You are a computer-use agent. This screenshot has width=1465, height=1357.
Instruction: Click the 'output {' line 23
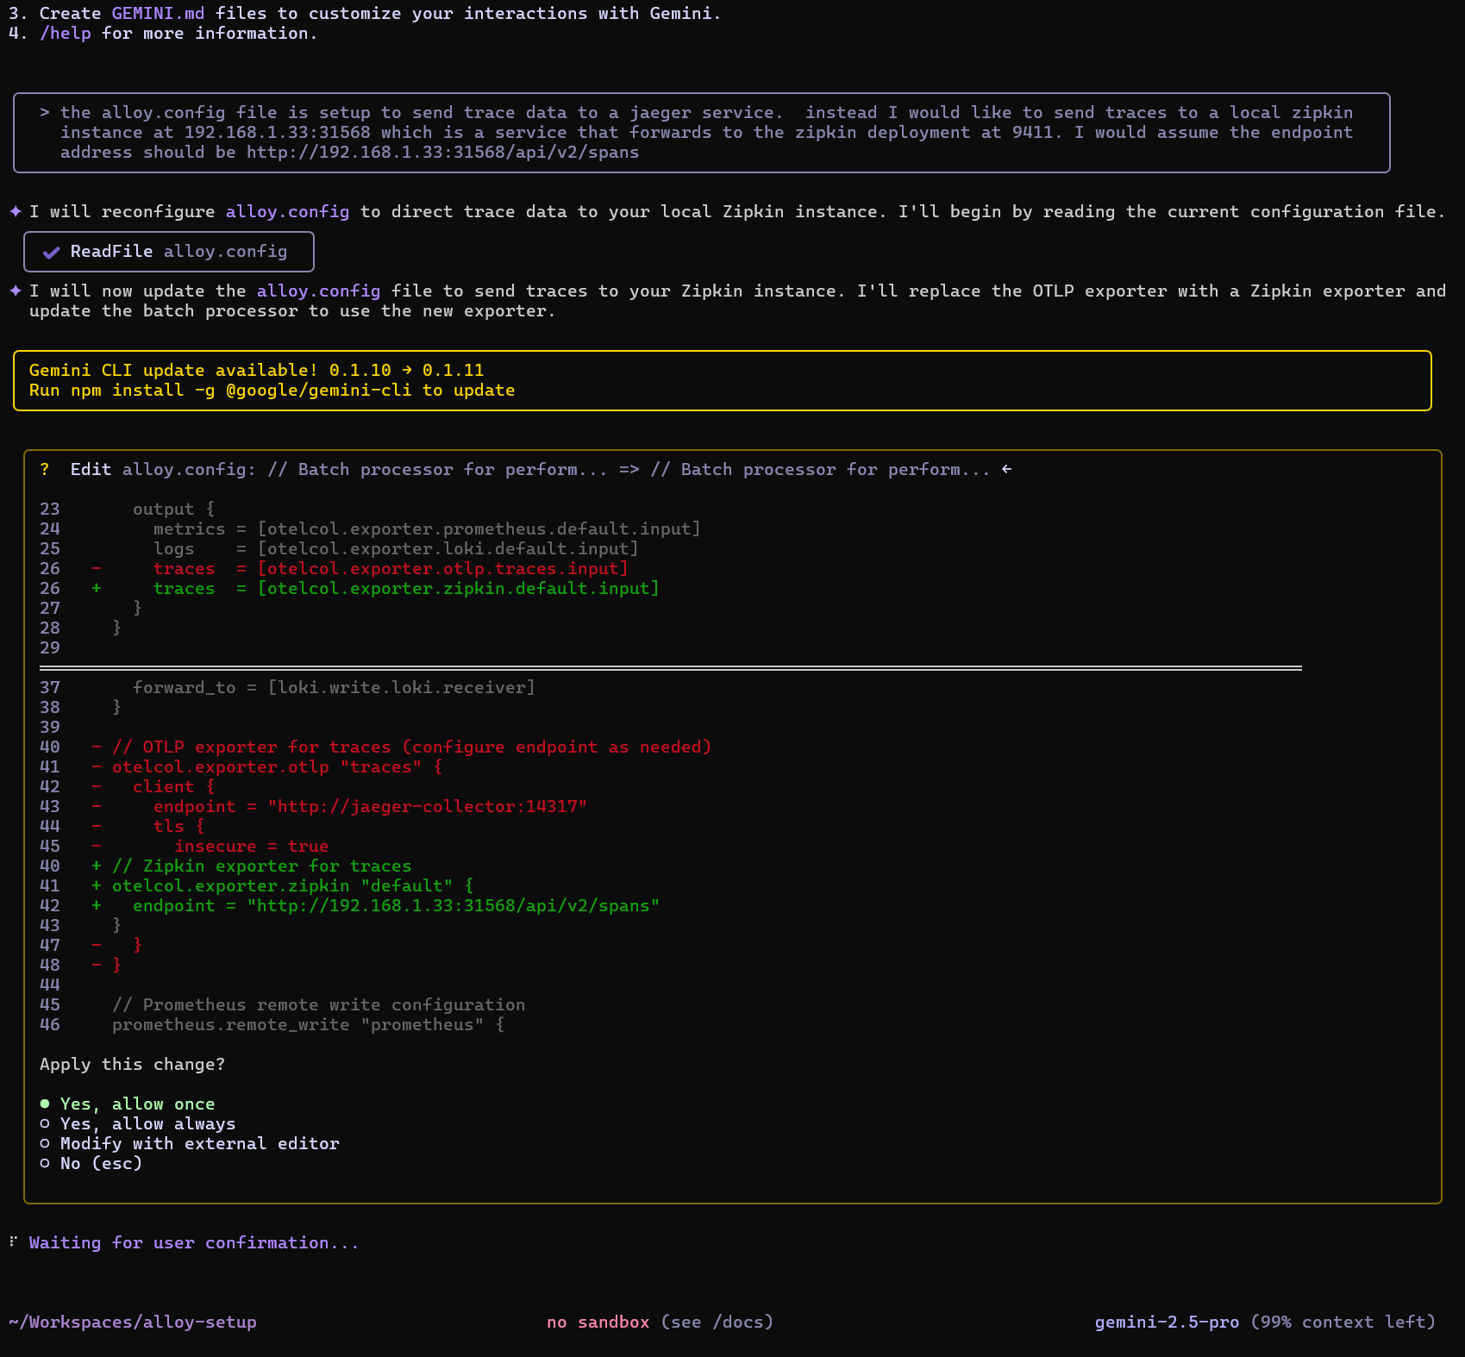[x=173, y=509]
